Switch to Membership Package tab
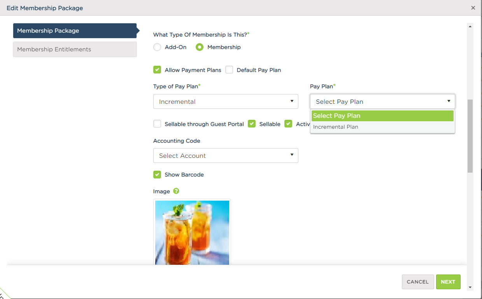Screen dimensions: 482x299 pyautogui.click(x=76, y=31)
